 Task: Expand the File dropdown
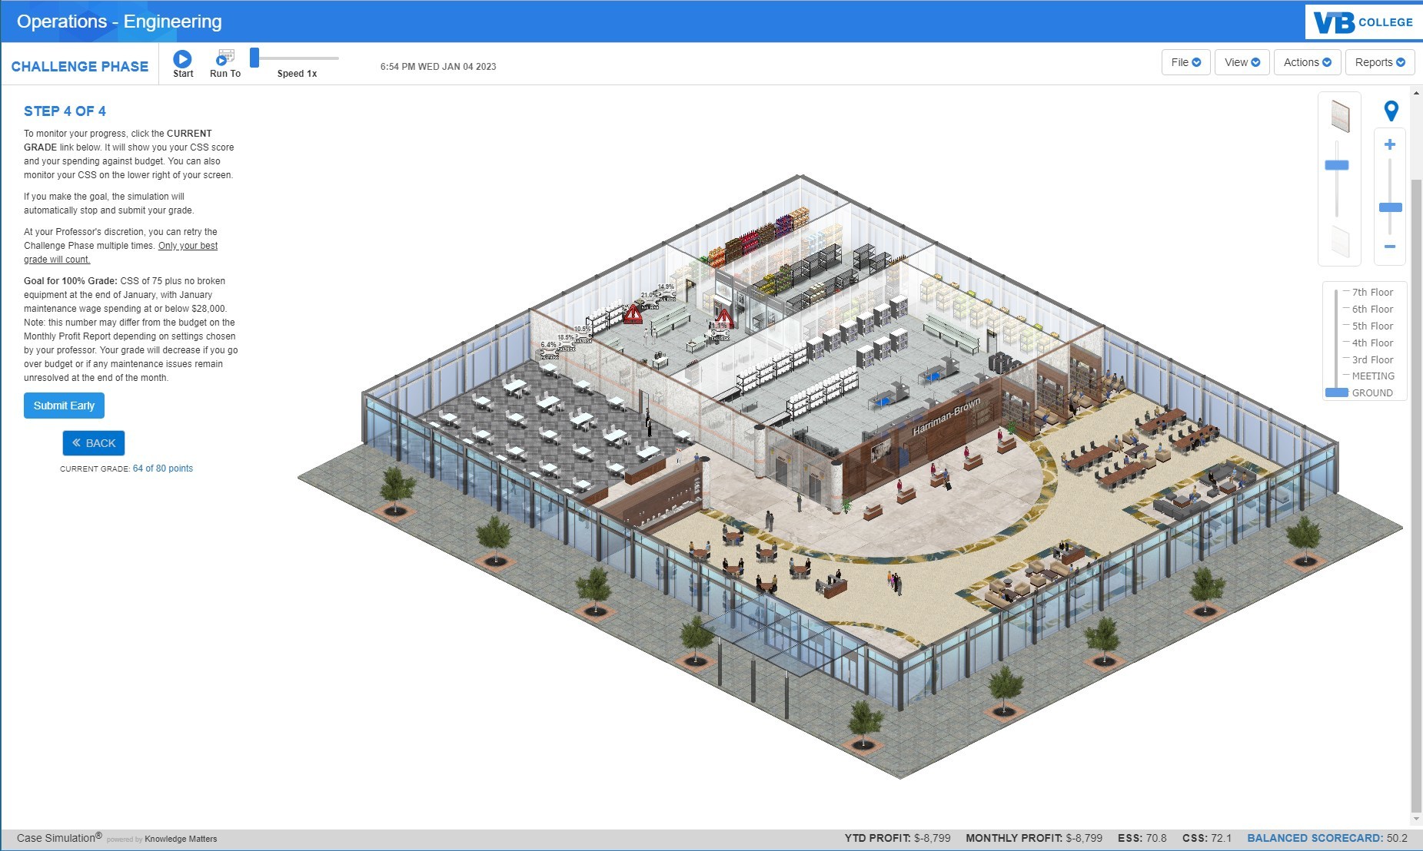1185,62
